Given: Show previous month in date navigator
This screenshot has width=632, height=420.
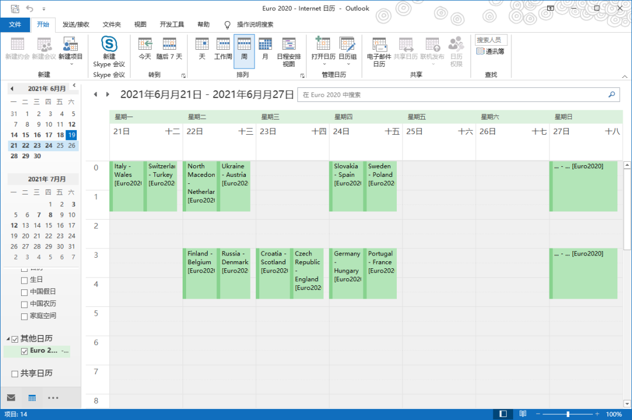Looking at the screenshot, I should pos(12,89).
